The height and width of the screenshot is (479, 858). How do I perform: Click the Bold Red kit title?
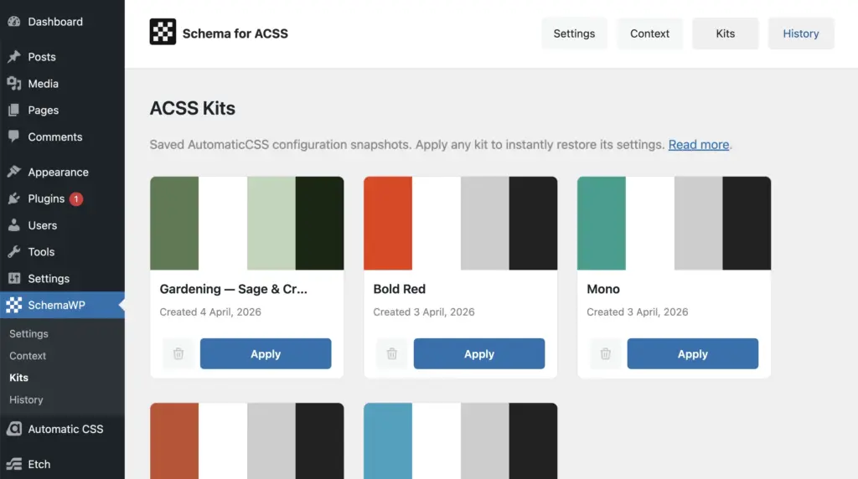[x=400, y=289]
